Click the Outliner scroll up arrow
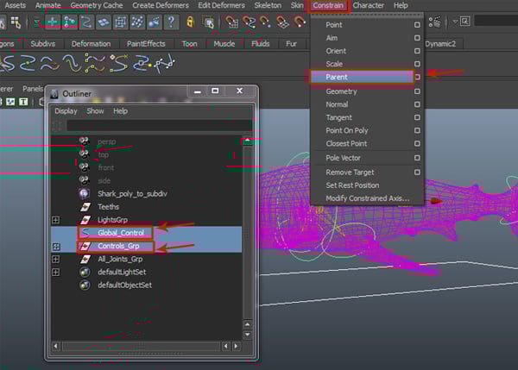The height and width of the screenshot is (370, 518). coord(248,141)
